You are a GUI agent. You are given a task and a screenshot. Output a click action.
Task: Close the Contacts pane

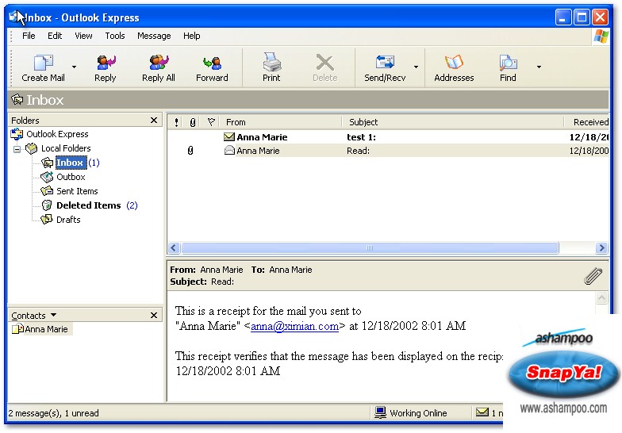coord(154,316)
